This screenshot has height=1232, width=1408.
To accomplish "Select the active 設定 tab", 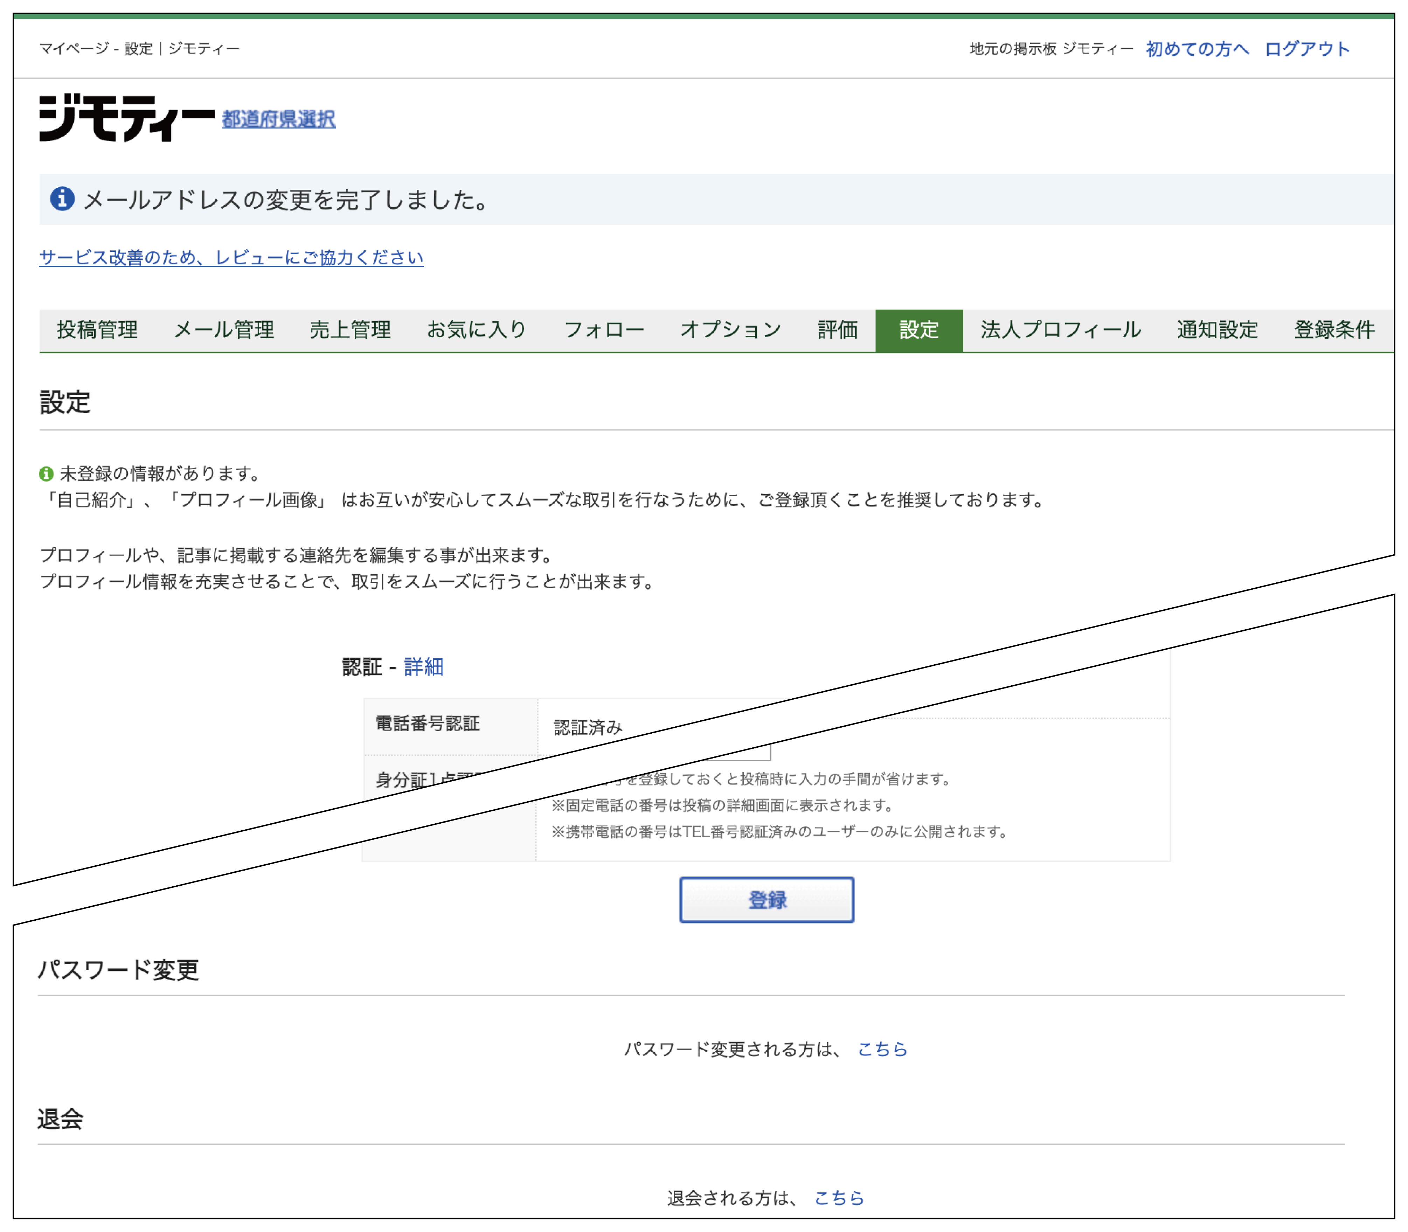I will [918, 330].
